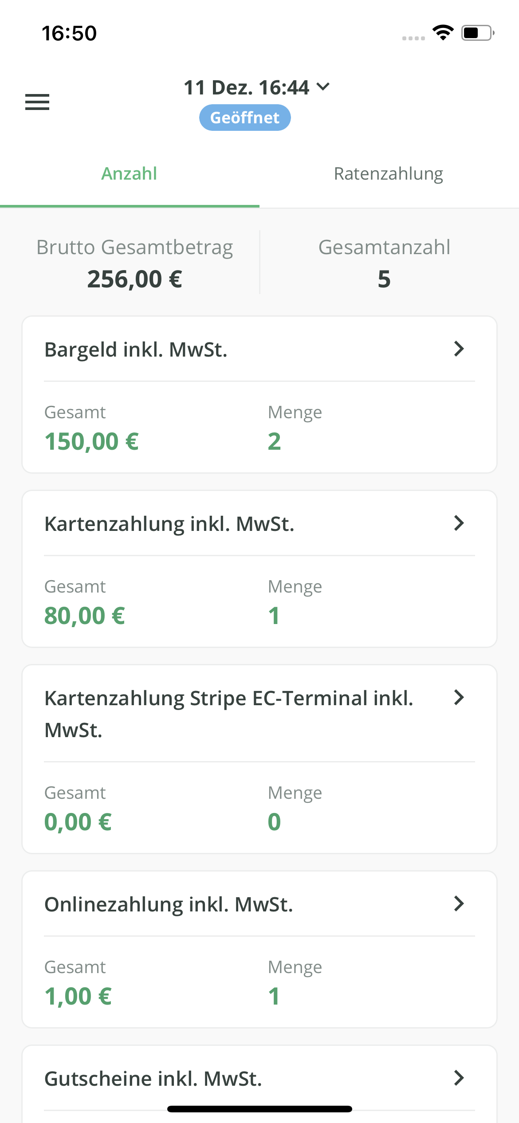Tap the Wi-Fi status icon
This screenshot has height=1123, width=519.
pos(443,32)
